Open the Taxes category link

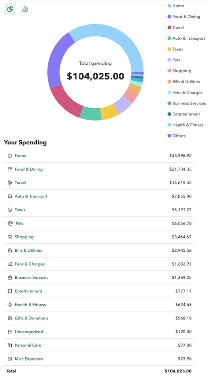20,210
